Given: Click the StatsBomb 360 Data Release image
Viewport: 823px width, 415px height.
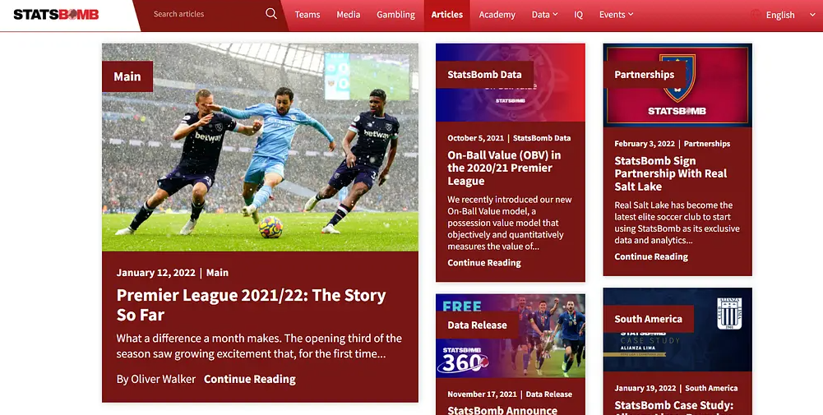Looking at the screenshot, I should [511, 336].
